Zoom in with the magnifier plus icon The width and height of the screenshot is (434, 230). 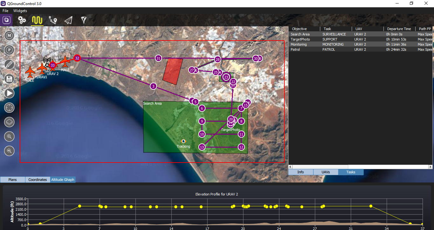coord(9,137)
